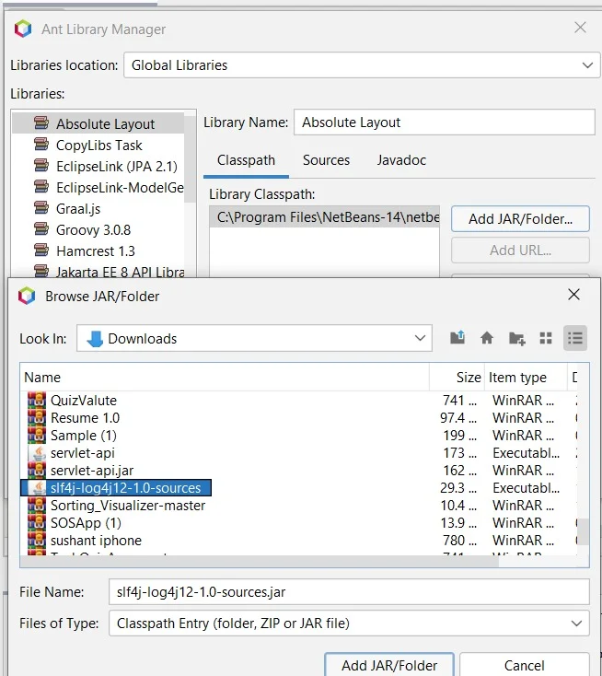The height and width of the screenshot is (676, 602).
Task: Select file named "Sorting_Visualizer-master"
Action: click(128, 506)
